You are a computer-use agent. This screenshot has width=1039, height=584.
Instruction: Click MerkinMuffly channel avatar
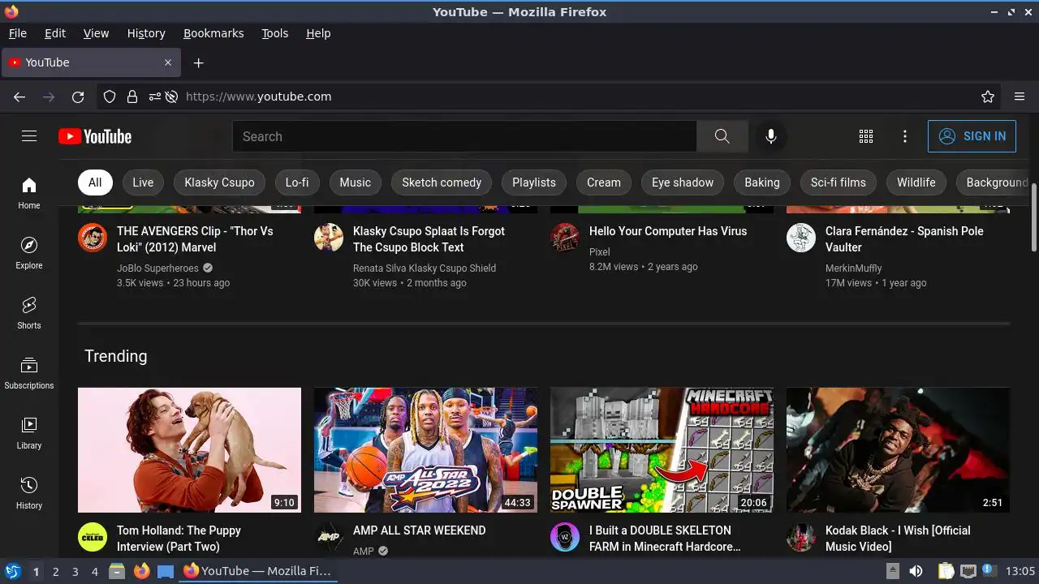[801, 238]
